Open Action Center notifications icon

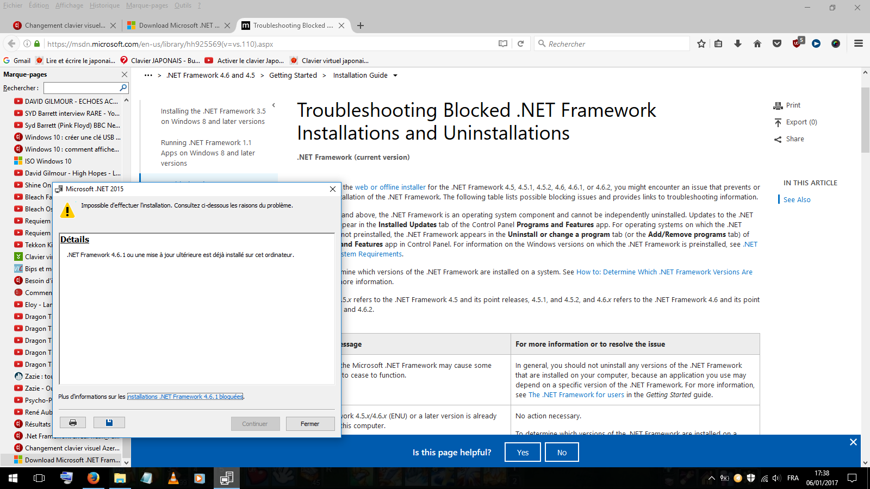coord(852,478)
